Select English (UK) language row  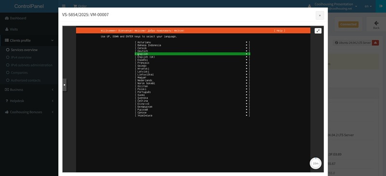(192, 57)
